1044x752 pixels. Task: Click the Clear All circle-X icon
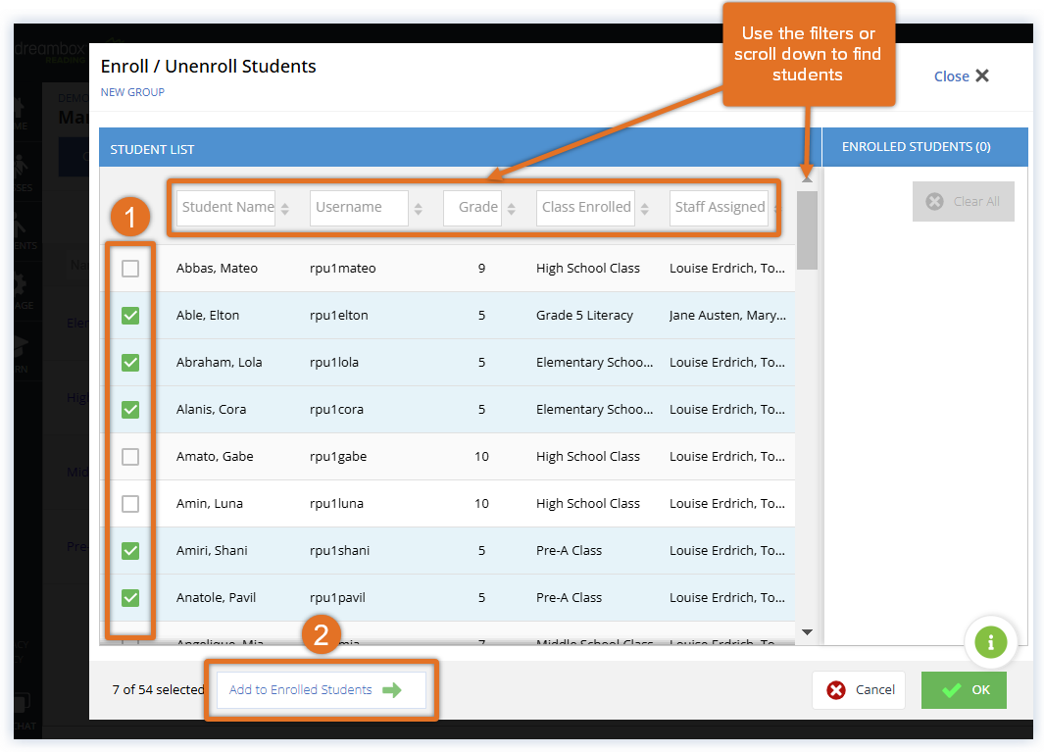click(935, 201)
